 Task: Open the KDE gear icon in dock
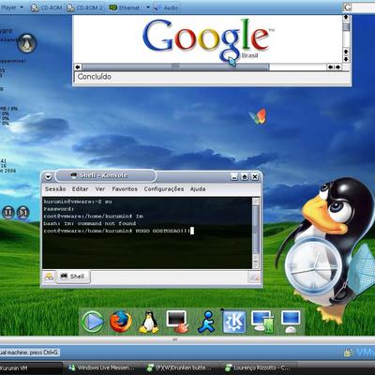click(234, 322)
